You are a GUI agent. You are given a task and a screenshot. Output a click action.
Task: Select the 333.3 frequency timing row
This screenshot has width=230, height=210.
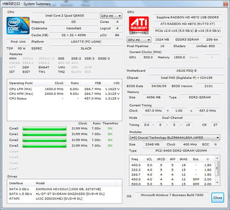[x=172, y=170]
